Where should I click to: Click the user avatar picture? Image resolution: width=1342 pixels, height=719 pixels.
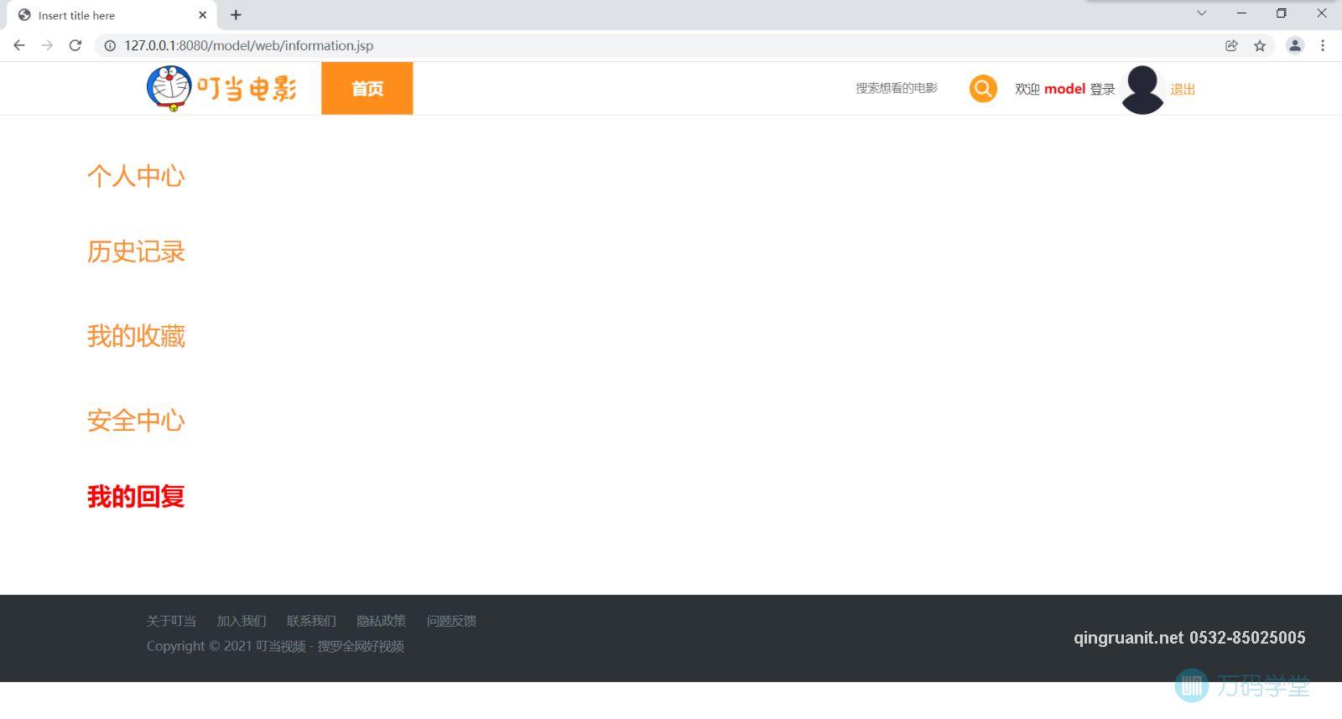1142,89
